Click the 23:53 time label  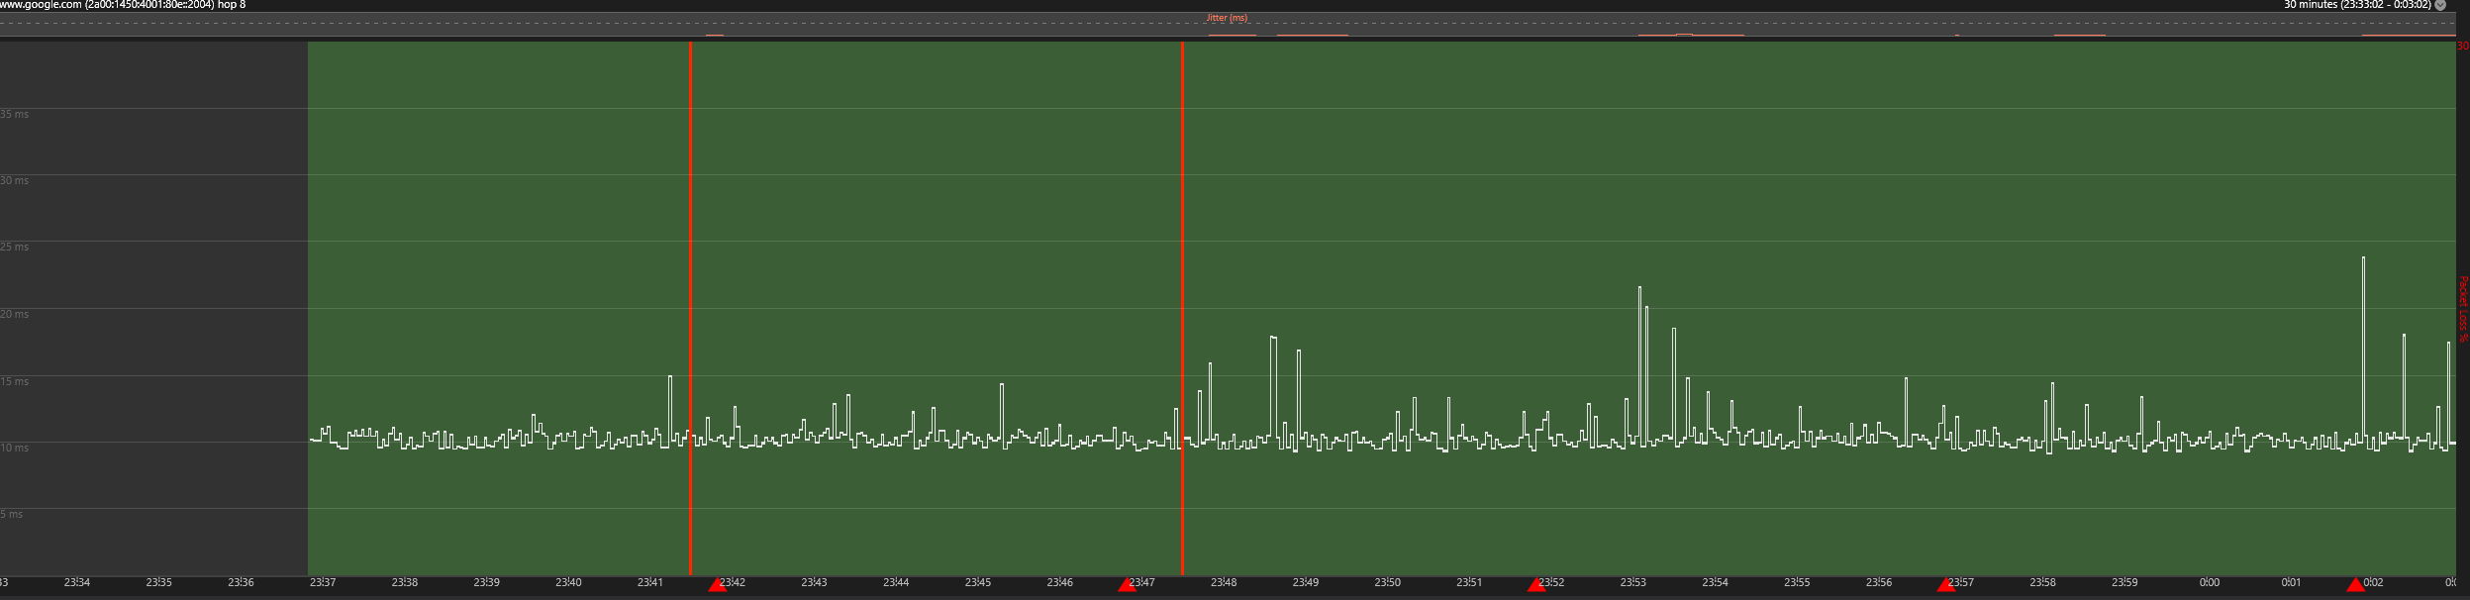pyautogui.click(x=1633, y=582)
